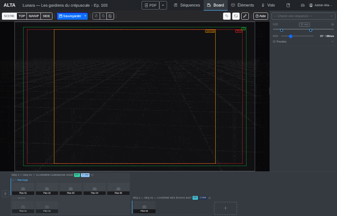
Task: Click the frame overlay icon
Action: (236, 16)
